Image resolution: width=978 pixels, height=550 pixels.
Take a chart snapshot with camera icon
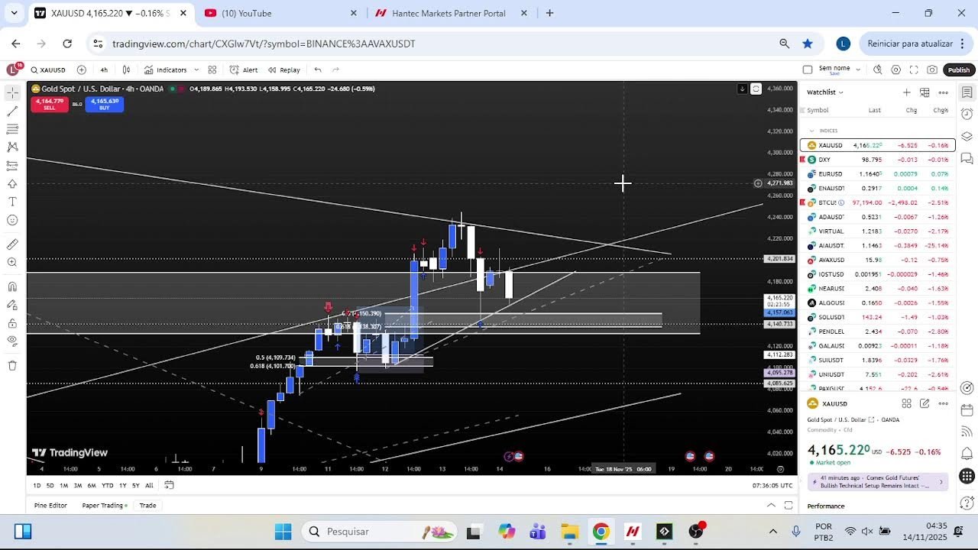pyautogui.click(x=932, y=70)
